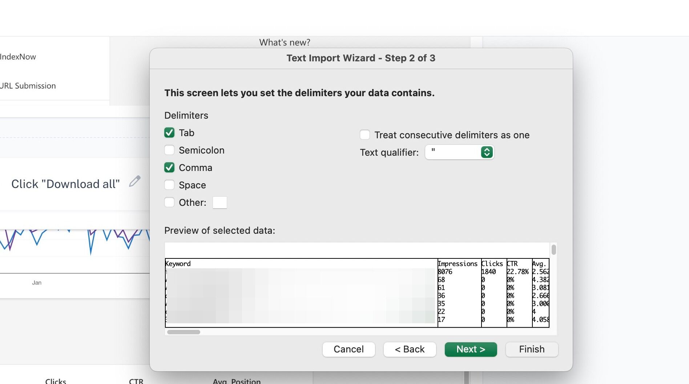Click the 8076 impressions value
This screenshot has width=689, height=384.
pyautogui.click(x=445, y=271)
